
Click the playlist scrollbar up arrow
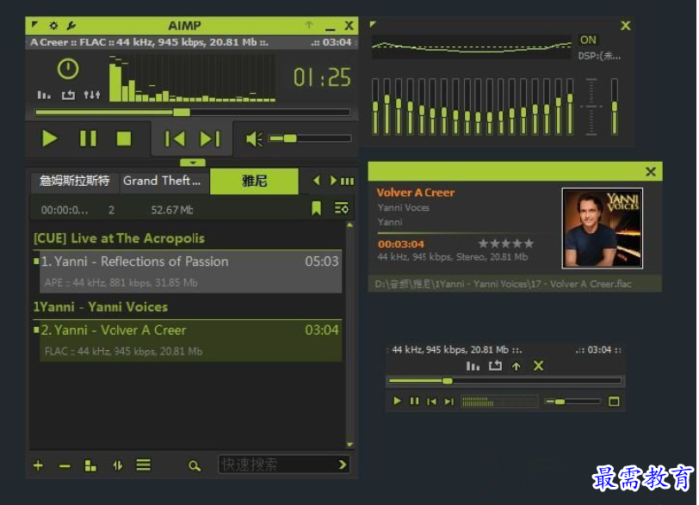pos(350,225)
